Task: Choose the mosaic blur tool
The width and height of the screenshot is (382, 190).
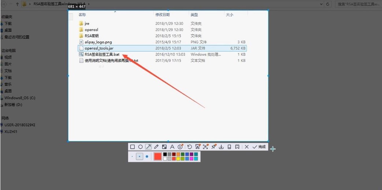Action: coord(164,147)
